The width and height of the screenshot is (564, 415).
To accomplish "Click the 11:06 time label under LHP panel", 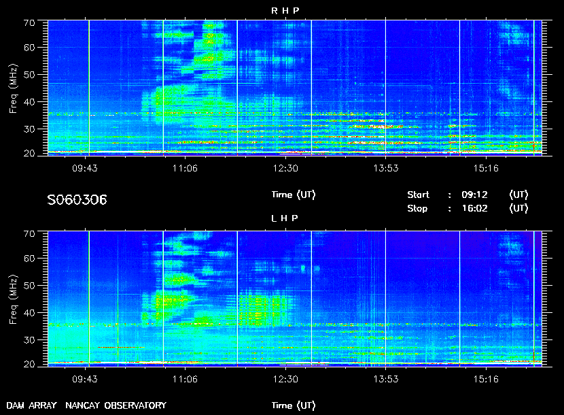I will (185, 379).
